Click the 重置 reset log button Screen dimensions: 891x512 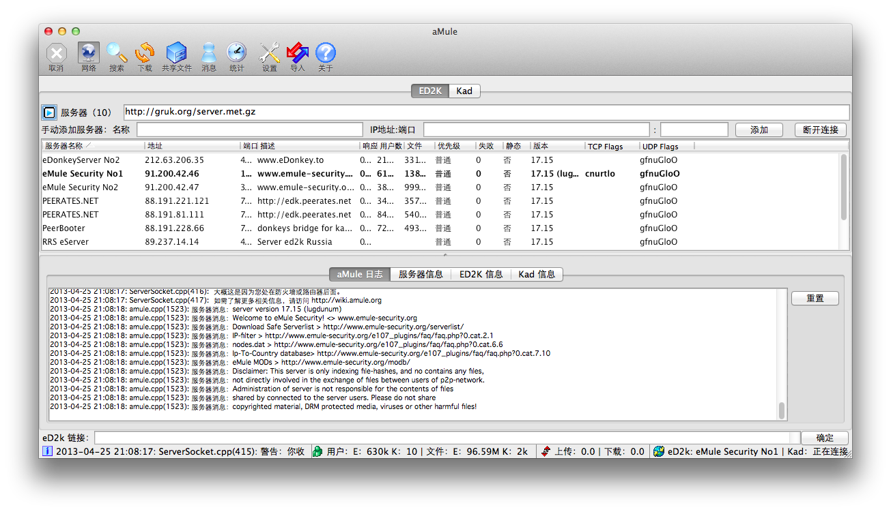[815, 299]
